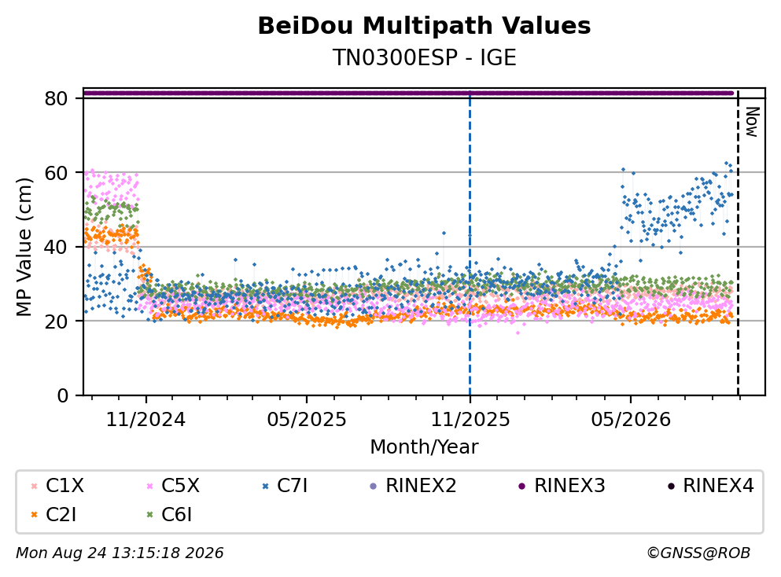This screenshot has width=781, height=577.
Task: Click the 11/2024 x-axis tick label
Action: point(146,420)
